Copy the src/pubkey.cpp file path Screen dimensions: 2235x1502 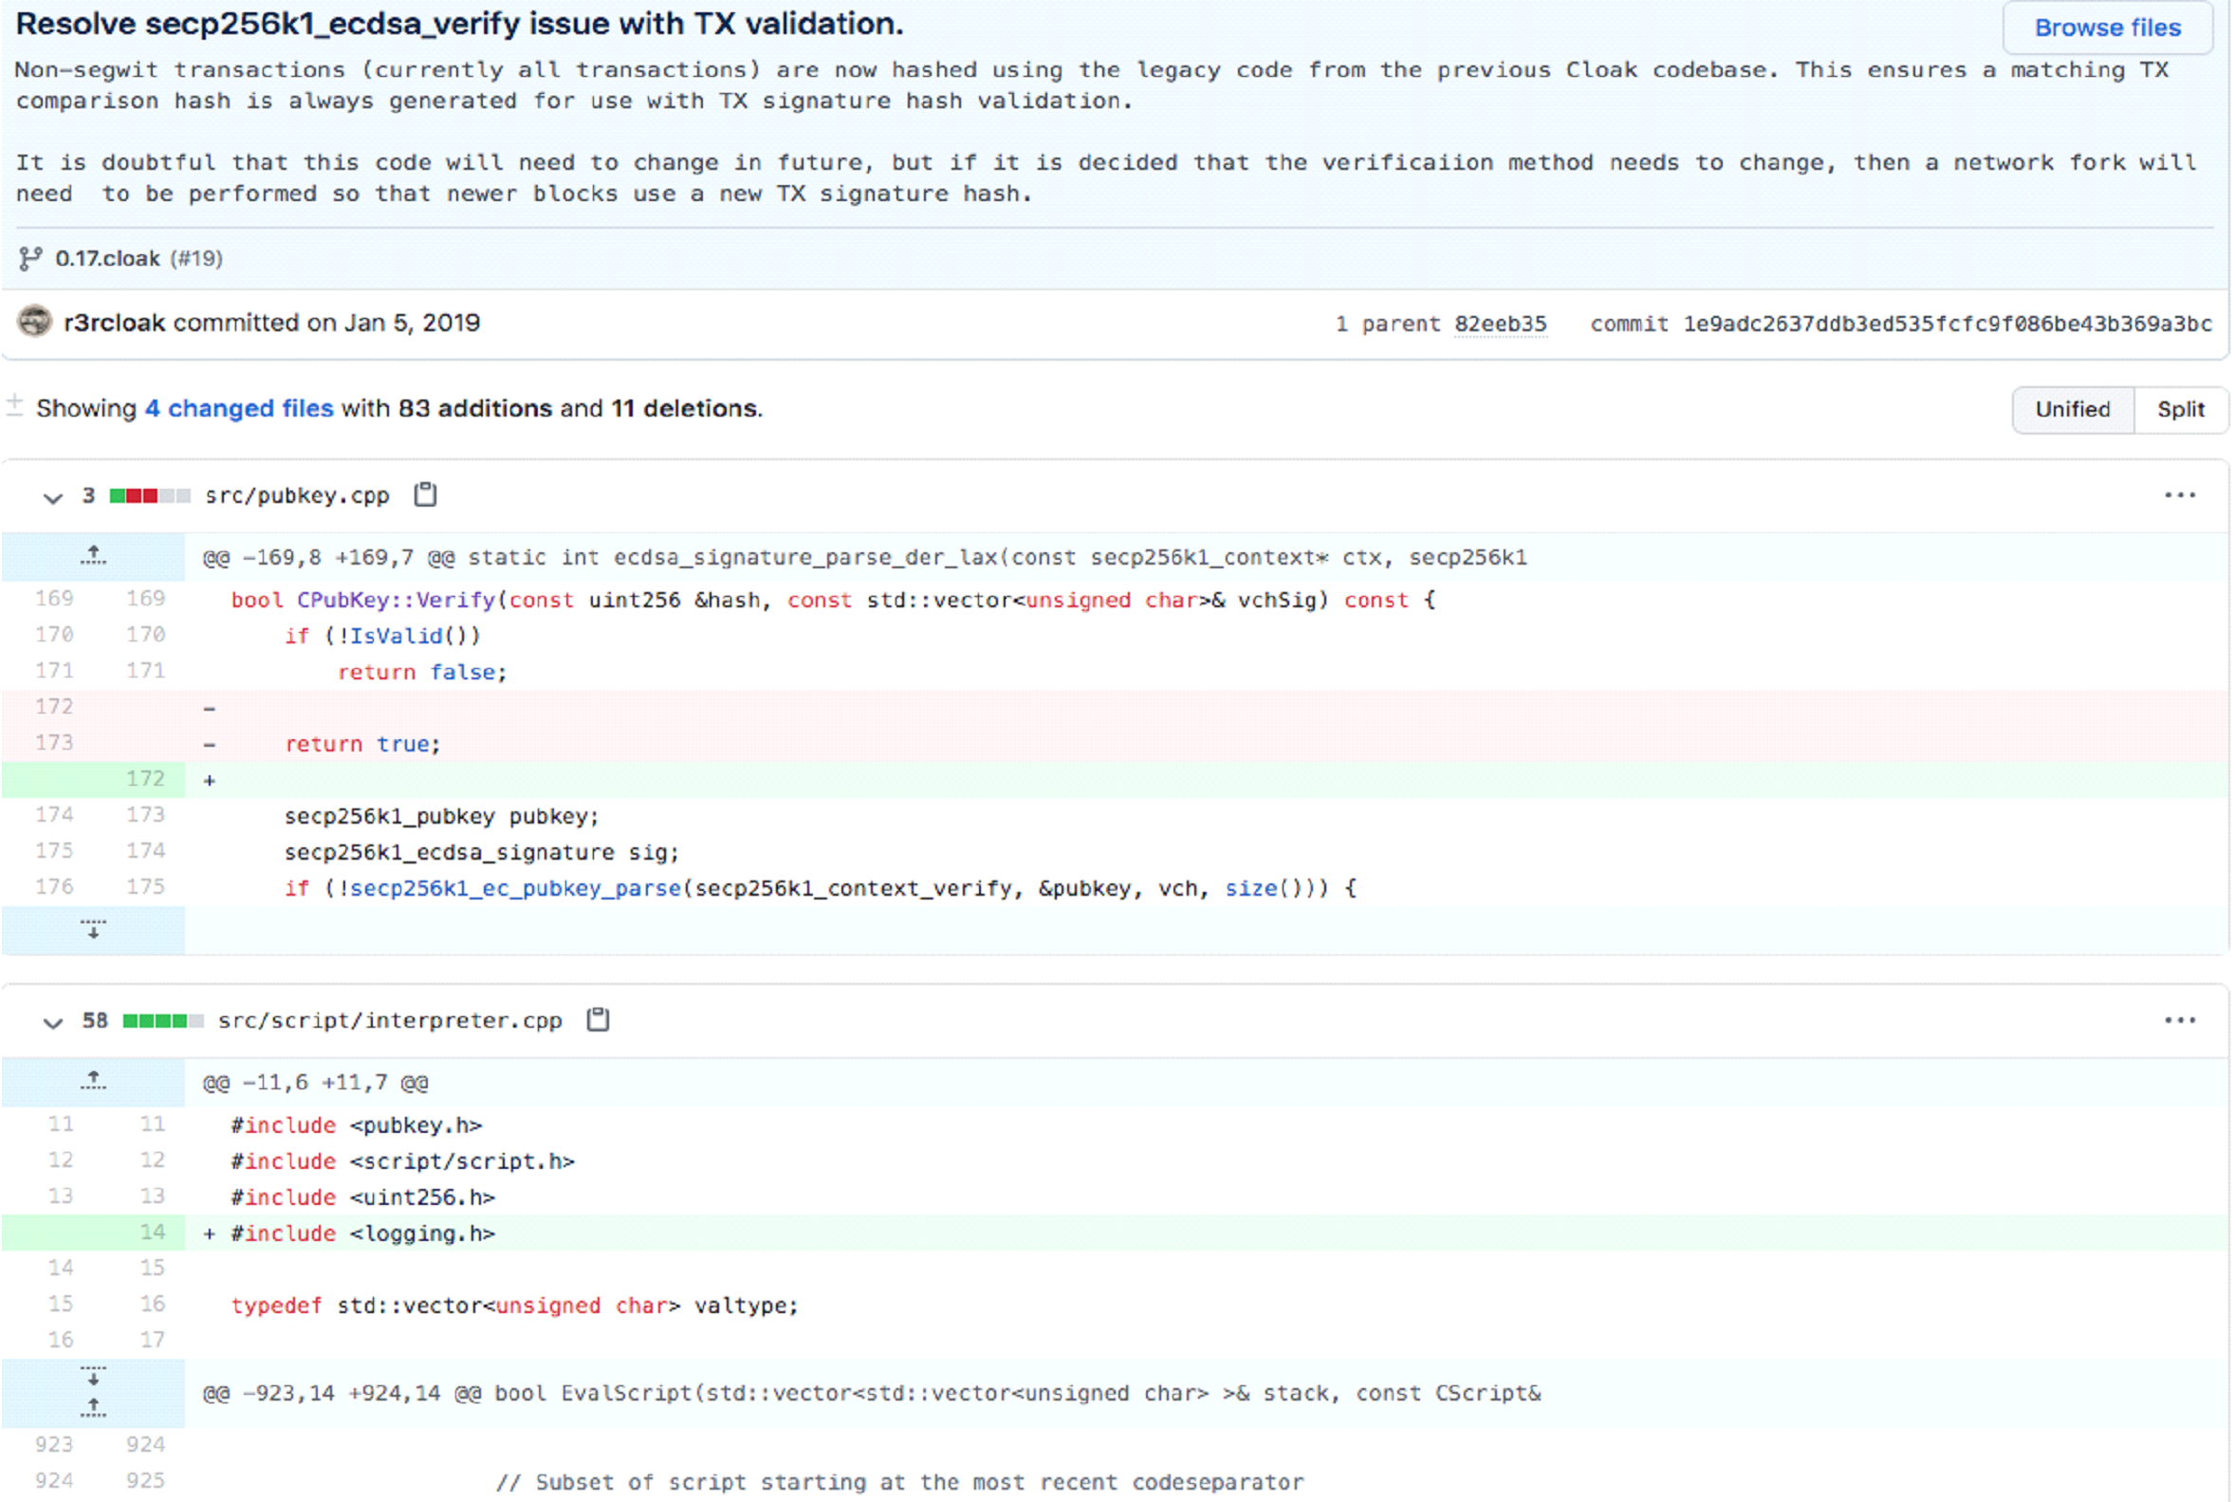coord(425,495)
